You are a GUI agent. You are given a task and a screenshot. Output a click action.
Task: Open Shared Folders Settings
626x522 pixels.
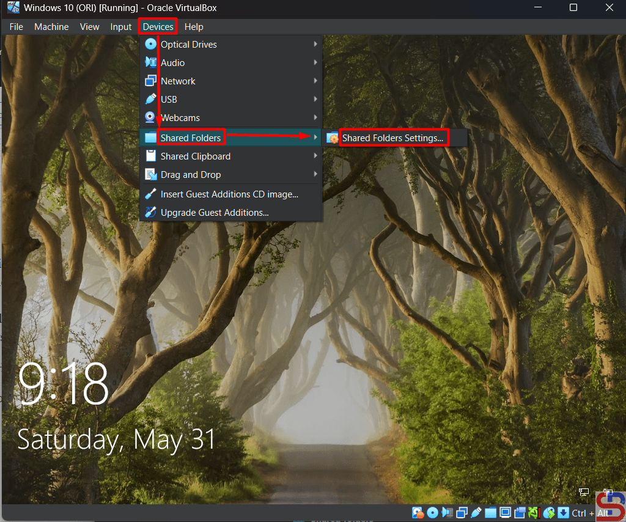[392, 138]
